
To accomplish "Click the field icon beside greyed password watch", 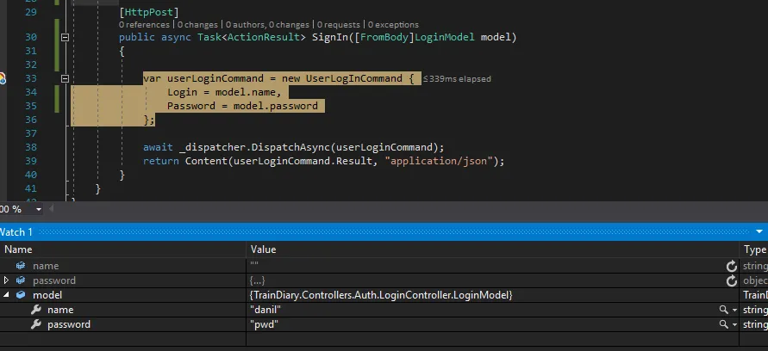I will click(x=21, y=280).
